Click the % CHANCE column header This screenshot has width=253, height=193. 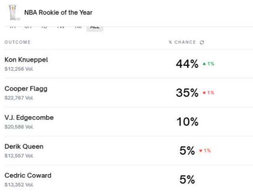[x=182, y=42]
